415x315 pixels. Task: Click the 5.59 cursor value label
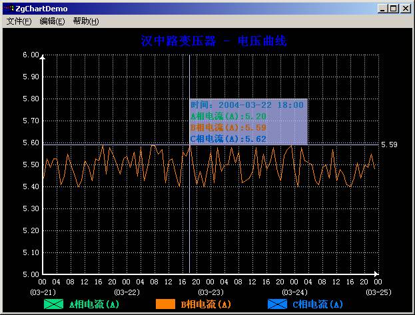pos(389,145)
